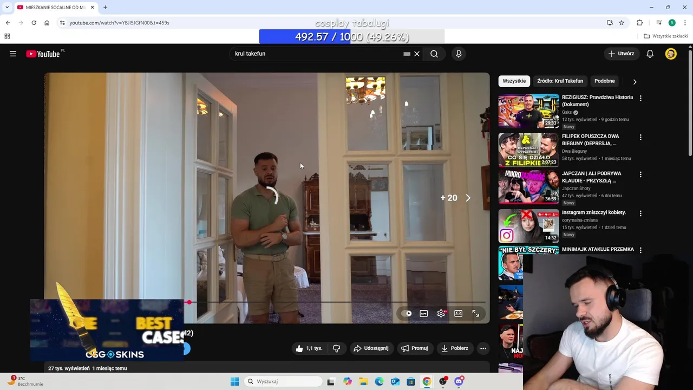Go back in browser history
The height and width of the screenshot is (390, 693).
click(8, 23)
